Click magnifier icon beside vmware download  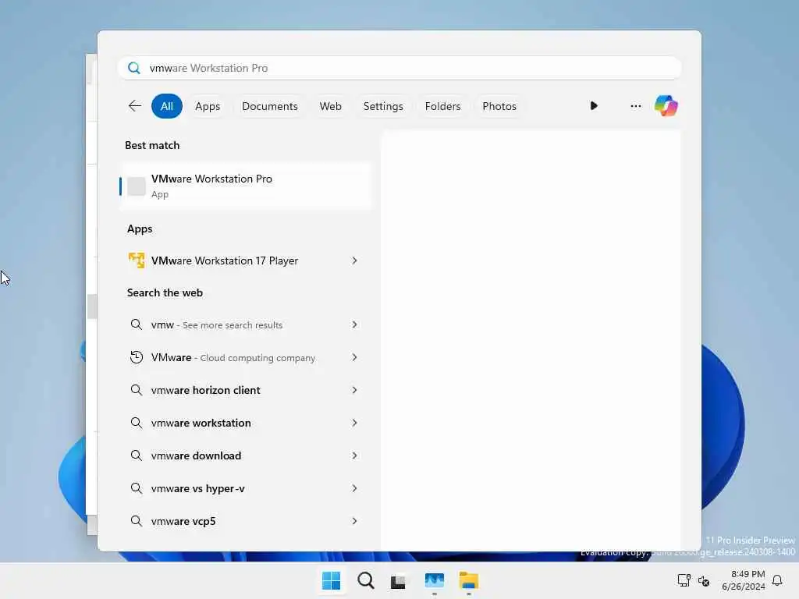tap(136, 455)
